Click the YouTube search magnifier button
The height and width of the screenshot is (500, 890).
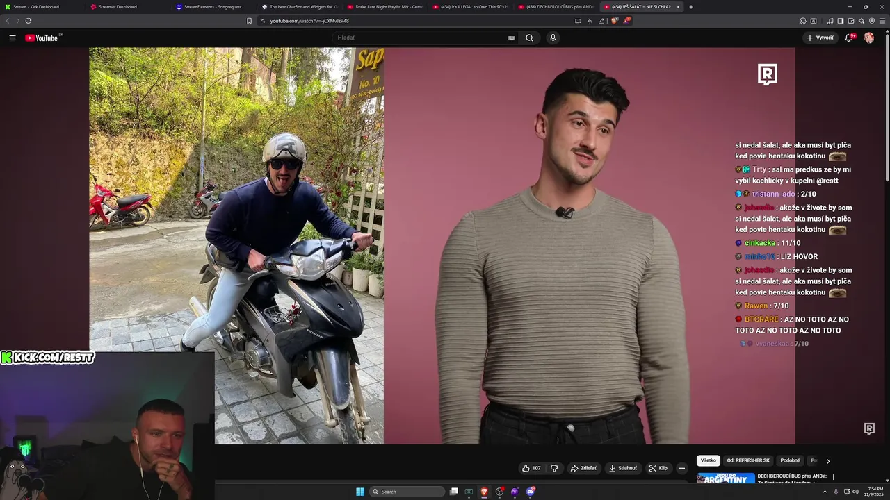pos(529,38)
